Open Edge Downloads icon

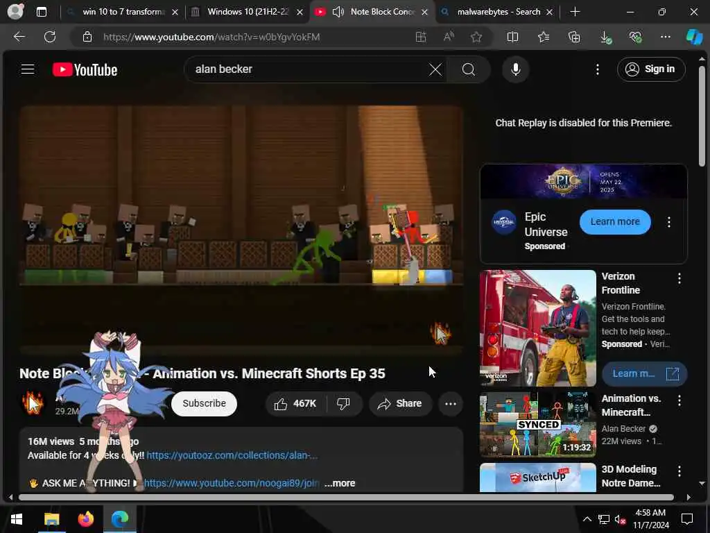coord(605,37)
